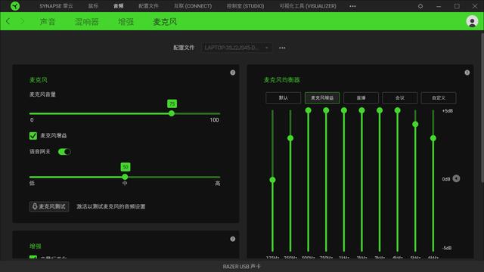Image resolution: width=484 pixels, height=272 pixels.
Task: Click the 125Hz equalizer slider handle
Action: pyautogui.click(x=272, y=180)
